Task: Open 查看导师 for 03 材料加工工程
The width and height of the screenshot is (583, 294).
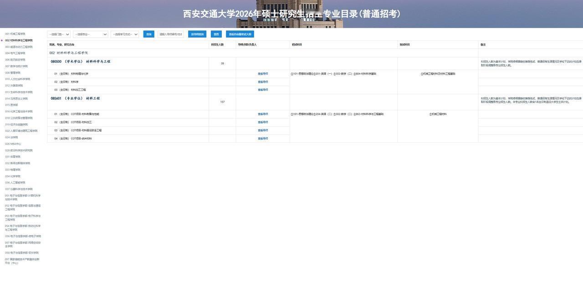Action: [x=263, y=90]
